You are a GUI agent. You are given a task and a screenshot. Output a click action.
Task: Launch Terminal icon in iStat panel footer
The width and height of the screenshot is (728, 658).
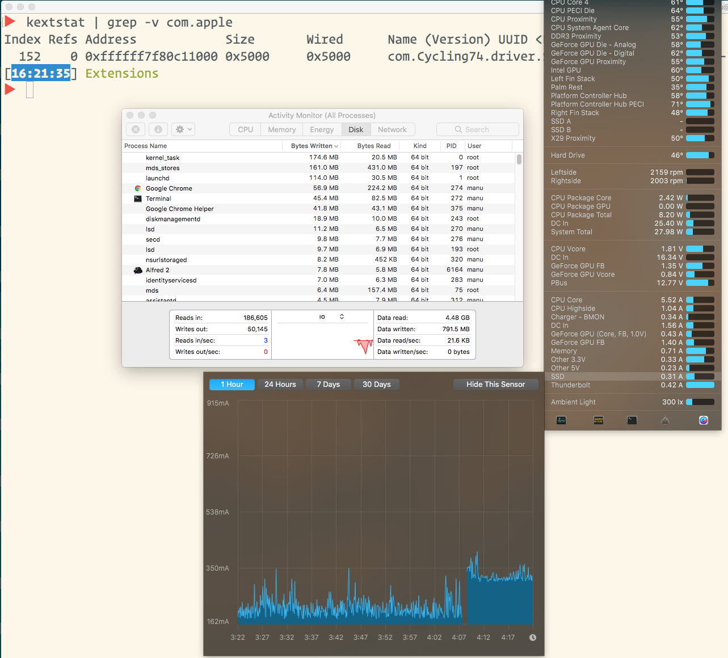tap(632, 420)
